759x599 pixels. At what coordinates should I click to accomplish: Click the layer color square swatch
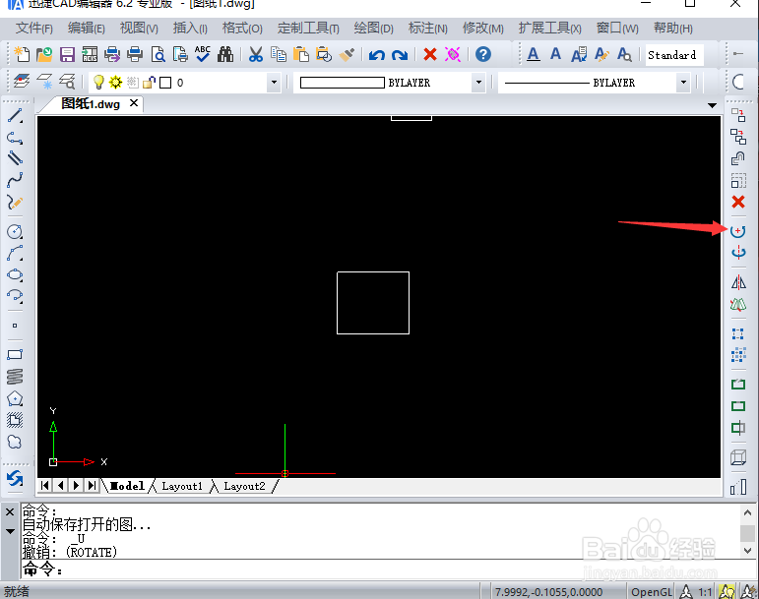pyautogui.click(x=165, y=83)
